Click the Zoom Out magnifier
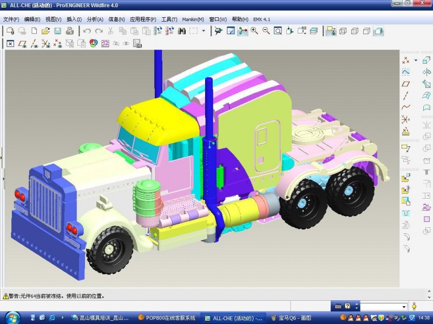 [x=266, y=31]
